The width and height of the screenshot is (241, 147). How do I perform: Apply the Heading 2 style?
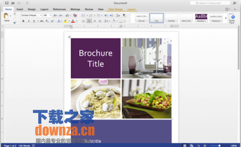pyautogui.click(x=216, y=18)
